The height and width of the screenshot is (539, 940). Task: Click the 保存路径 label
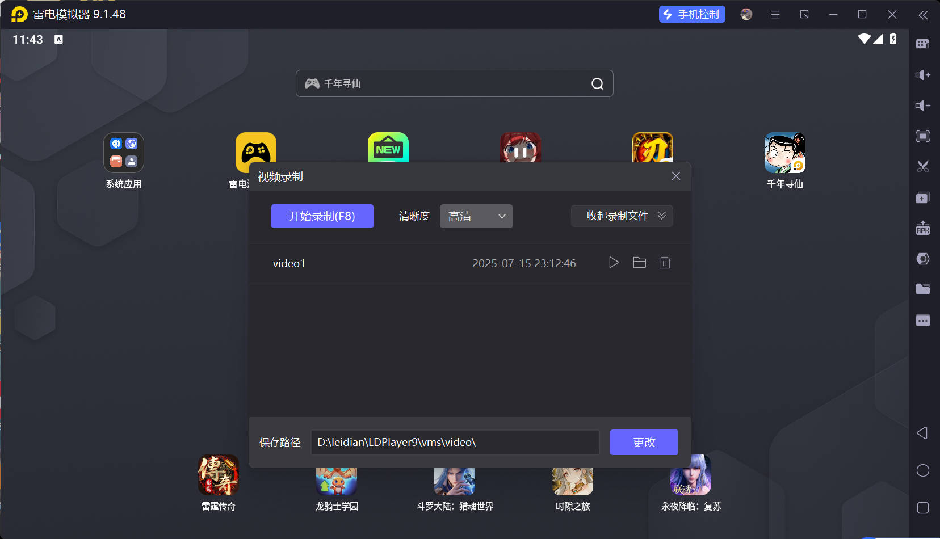click(x=280, y=442)
